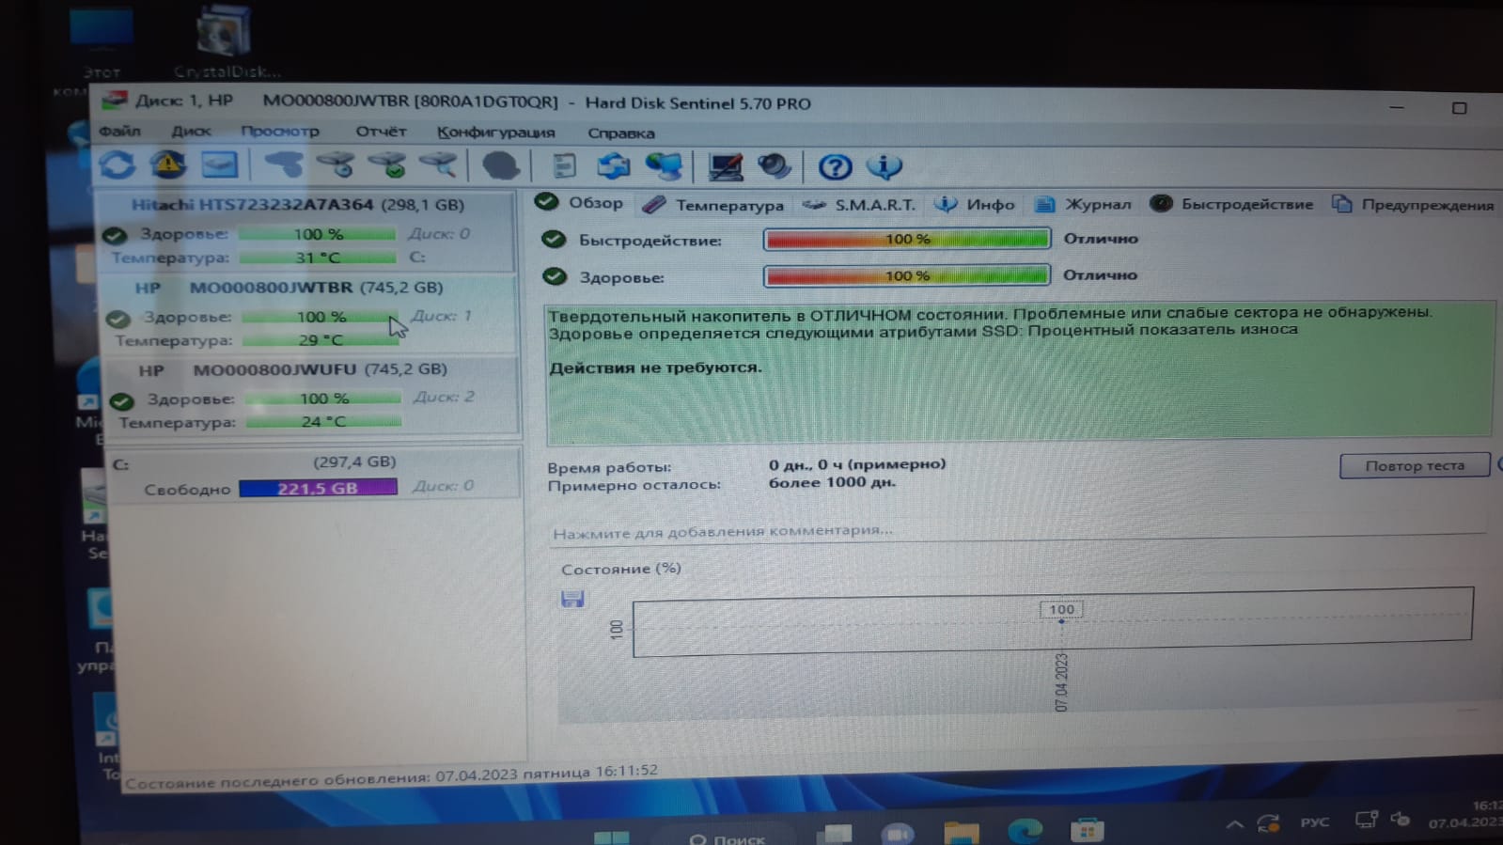Screen dimensions: 1503x845
Task: Click the Здоровье 100% health bar in overview
Action: [x=907, y=275]
